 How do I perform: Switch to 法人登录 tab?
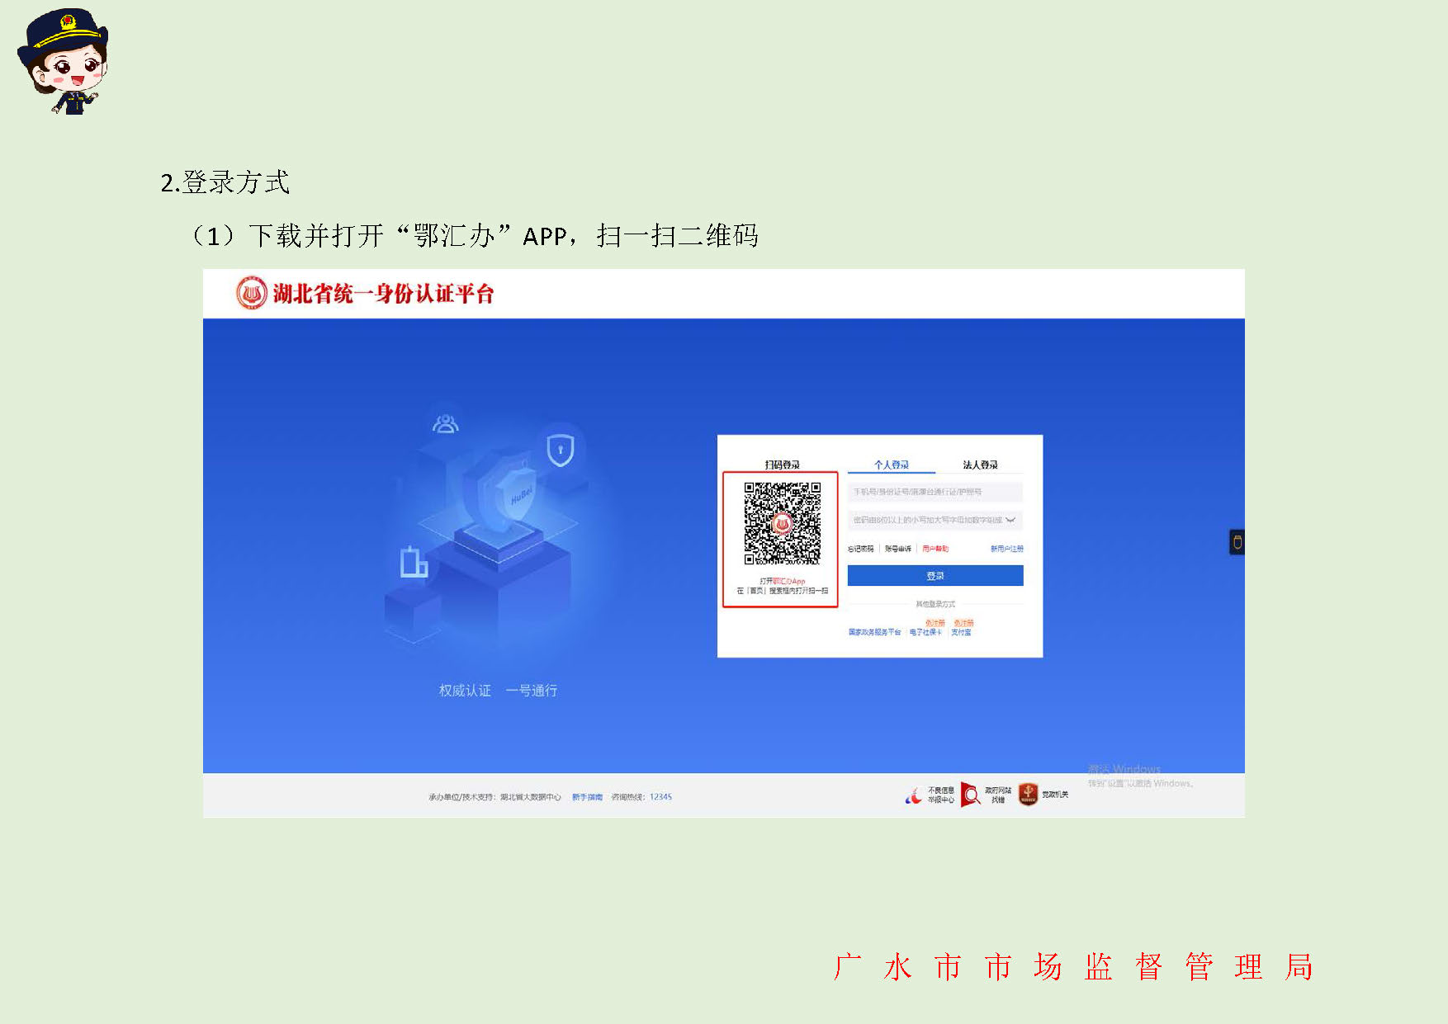point(980,465)
